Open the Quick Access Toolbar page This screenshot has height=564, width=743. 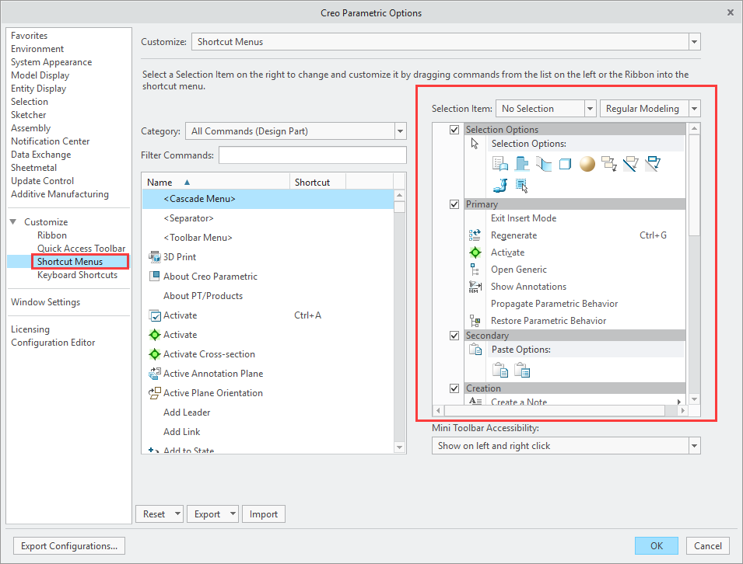coord(81,249)
